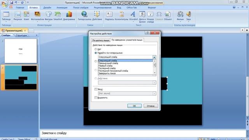The width and height of the screenshot is (249, 140).
Task: Collapse the hyperlink target combo box arrow
Action: click(154, 57)
